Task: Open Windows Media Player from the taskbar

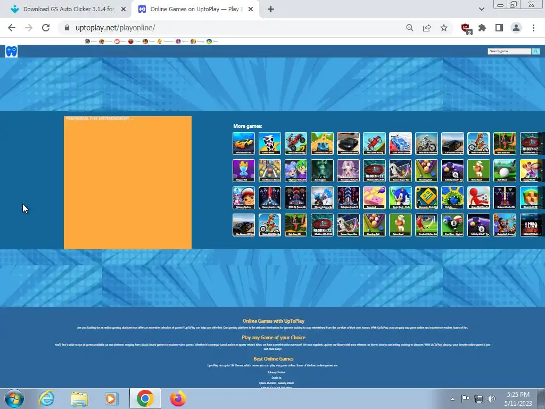Action: point(112,398)
